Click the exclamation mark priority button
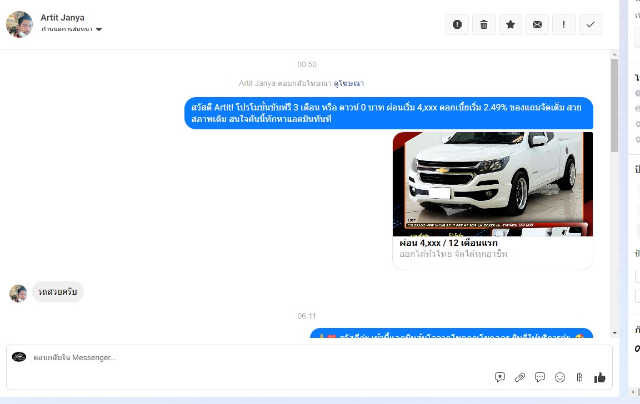Screen dimensions: 640x404 tap(564, 24)
